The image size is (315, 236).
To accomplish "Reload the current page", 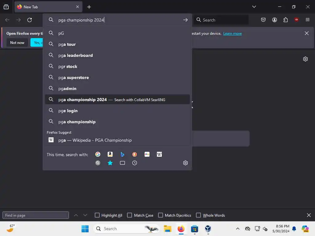I will click(30, 20).
